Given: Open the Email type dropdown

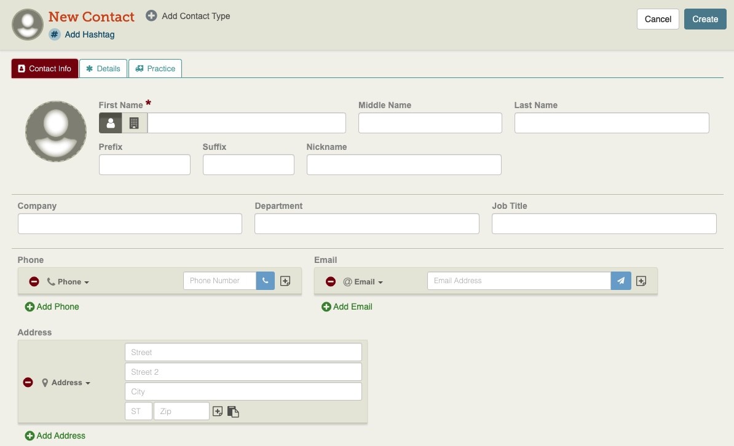Looking at the screenshot, I should (363, 281).
